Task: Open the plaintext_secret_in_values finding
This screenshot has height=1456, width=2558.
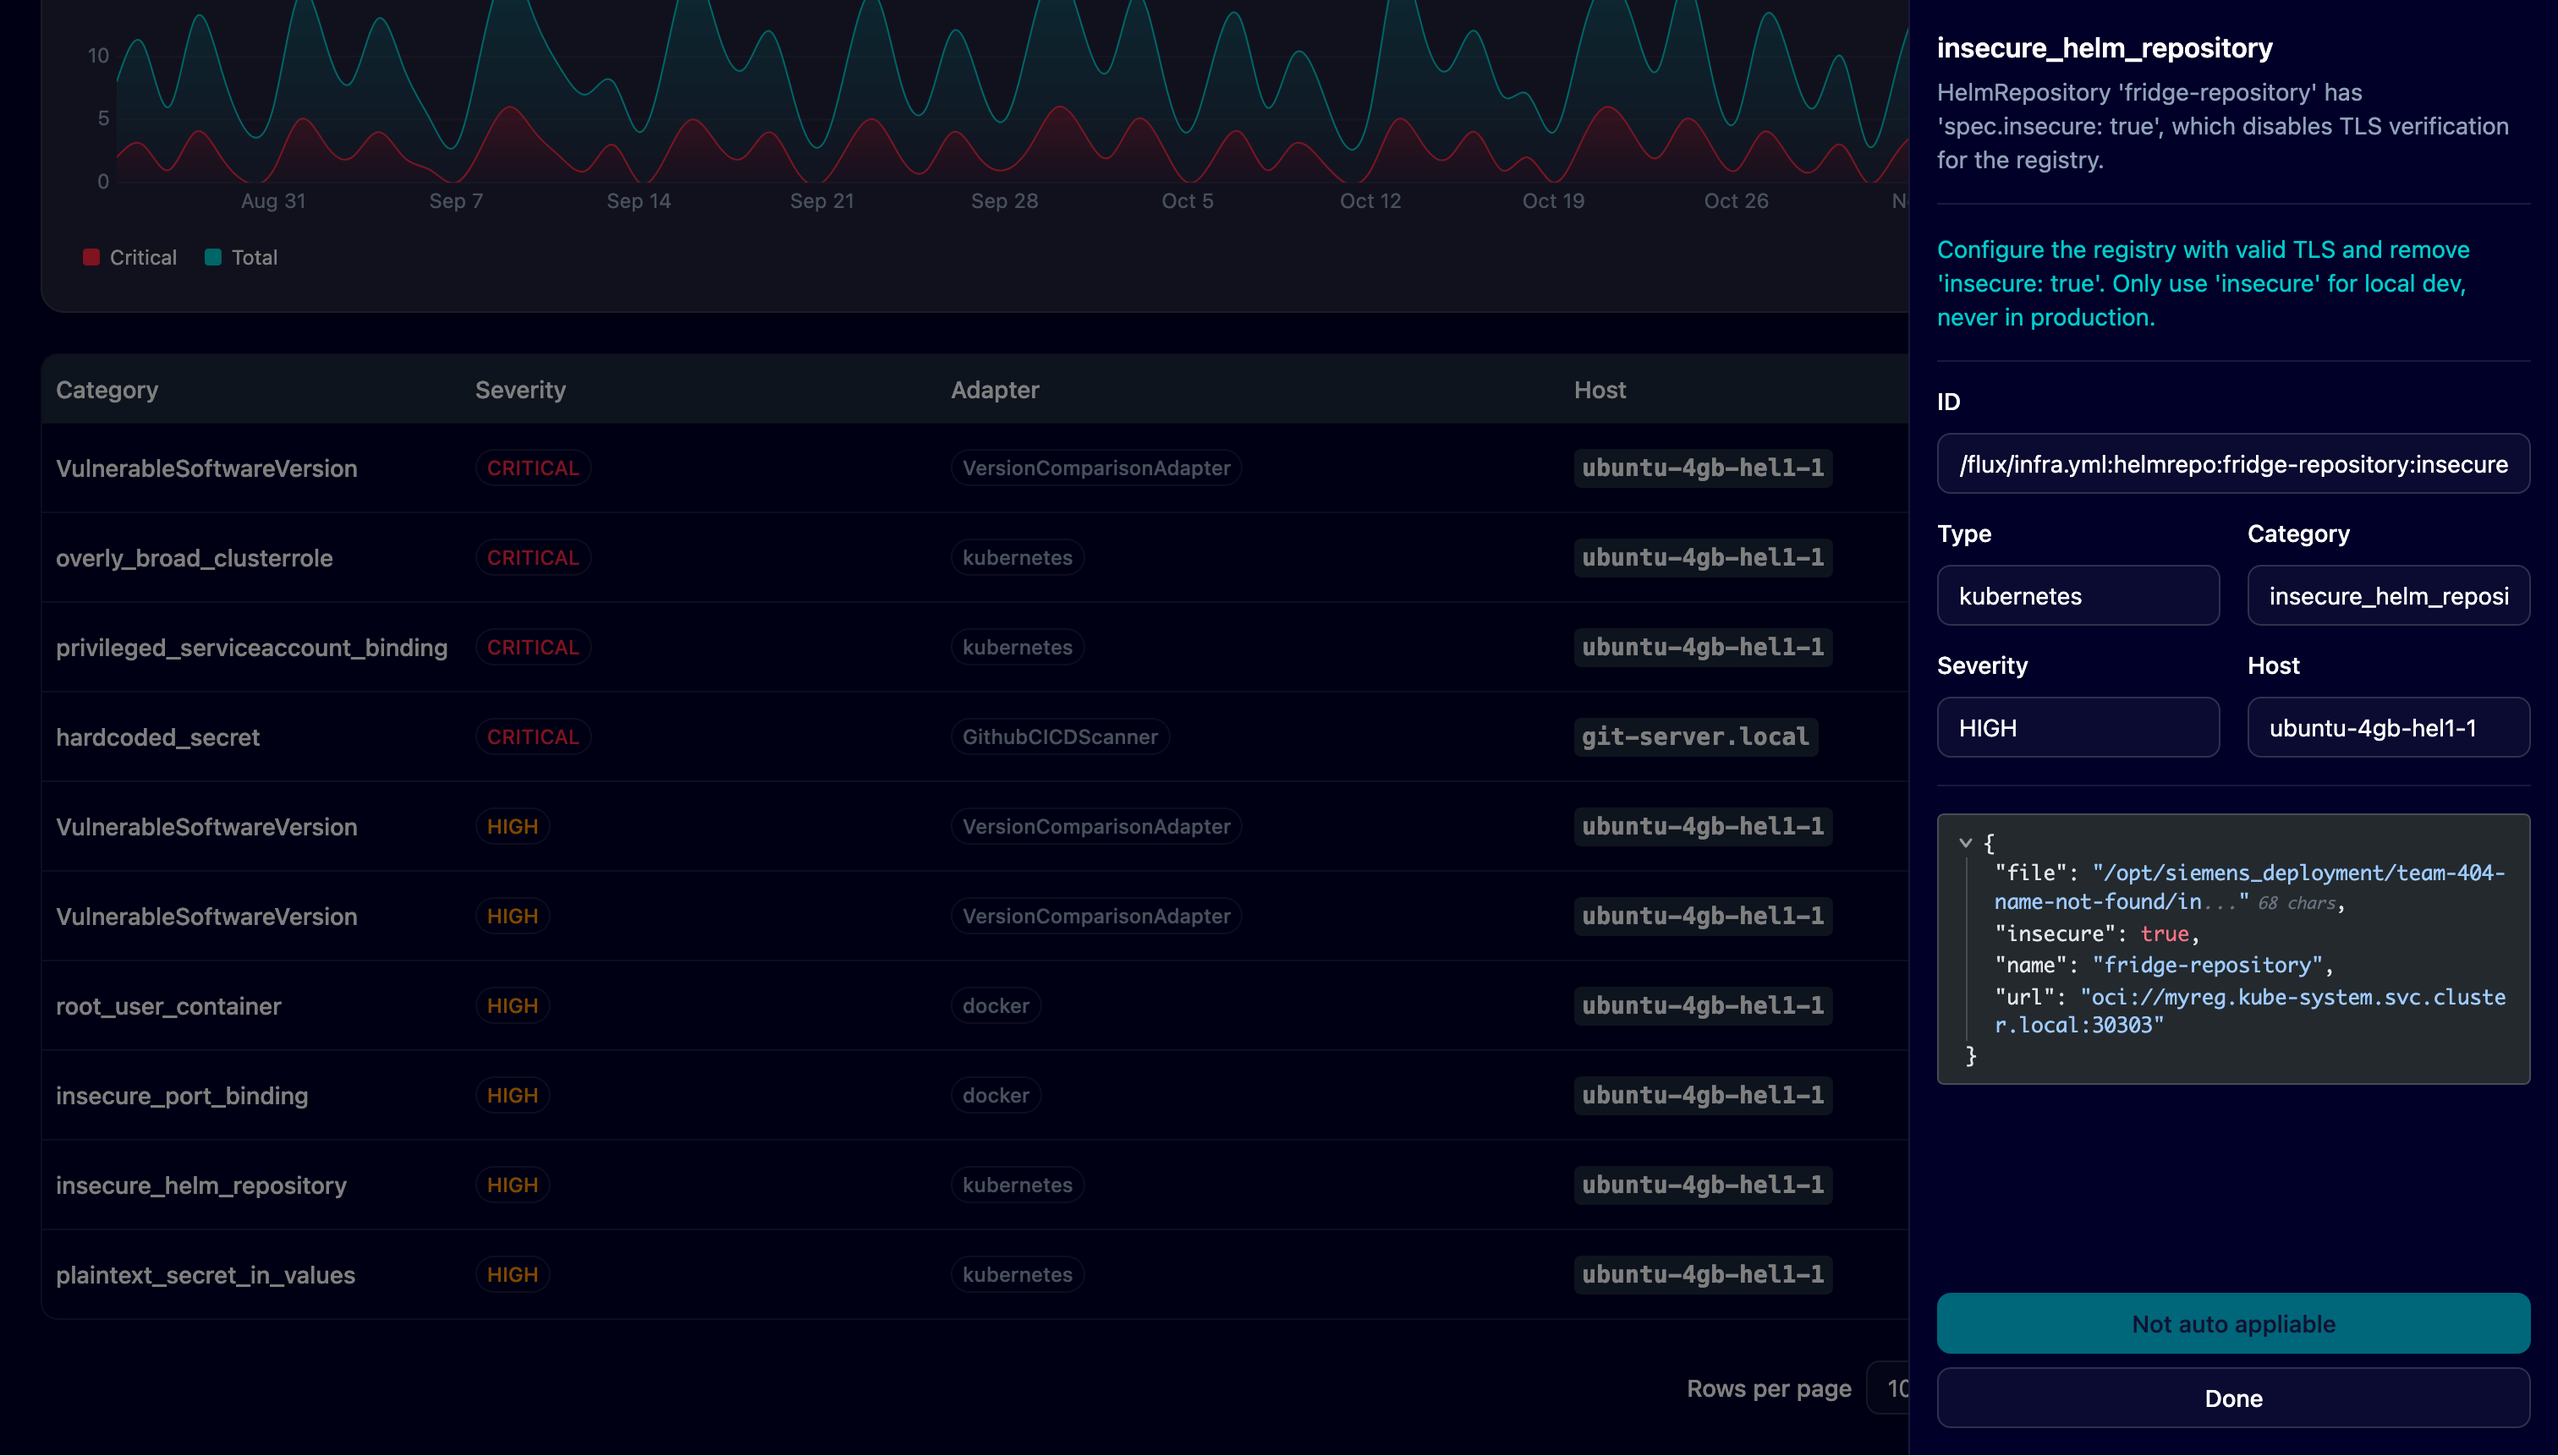Action: (205, 1275)
